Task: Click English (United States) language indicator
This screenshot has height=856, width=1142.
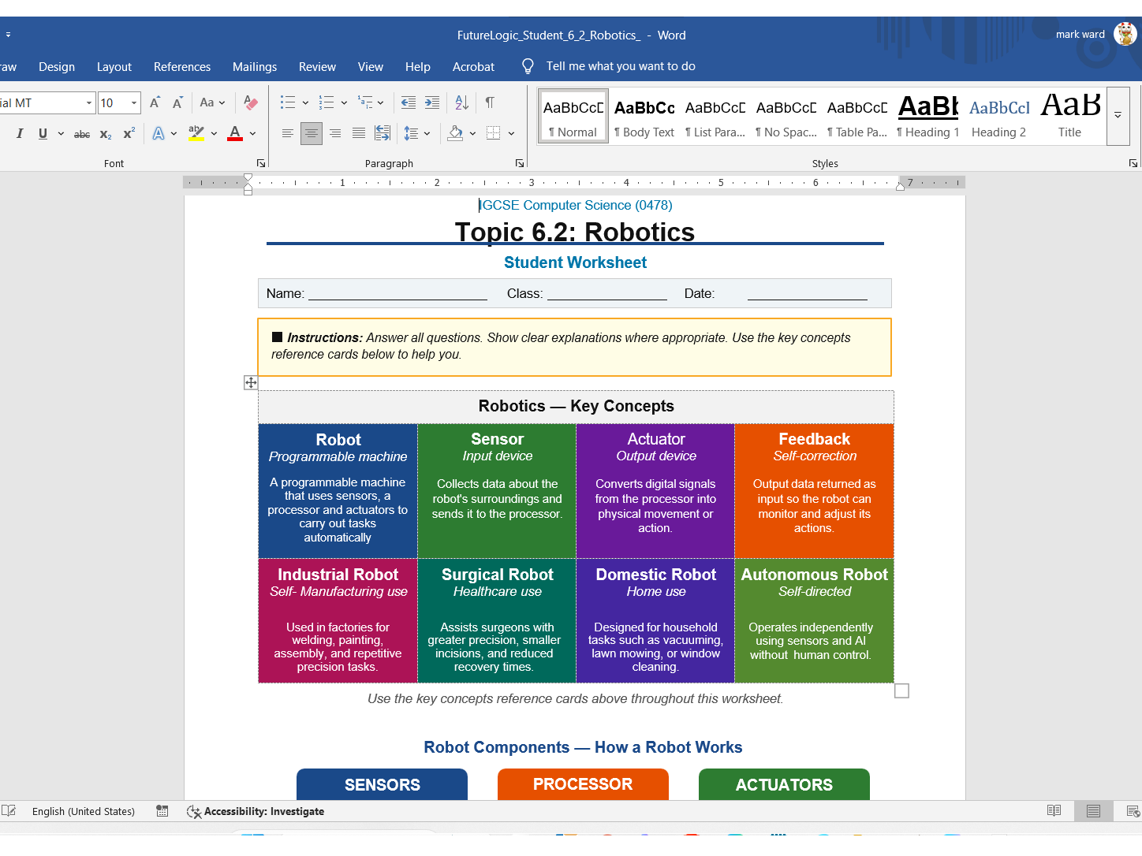Action: coord(84,811)
